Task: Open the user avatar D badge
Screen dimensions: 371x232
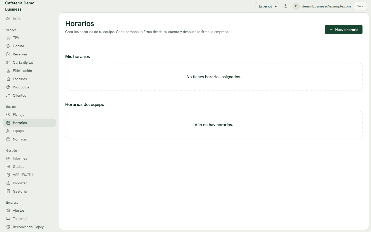Action: click(x=296, y=6)
